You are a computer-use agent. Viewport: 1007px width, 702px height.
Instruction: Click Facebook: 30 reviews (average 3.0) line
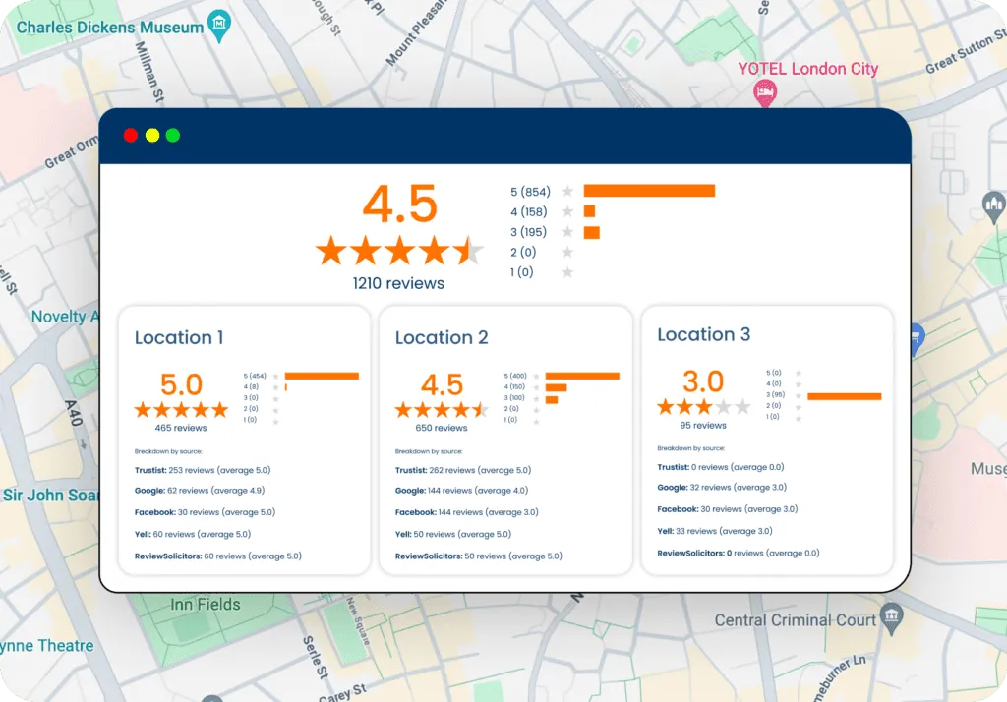728,508
